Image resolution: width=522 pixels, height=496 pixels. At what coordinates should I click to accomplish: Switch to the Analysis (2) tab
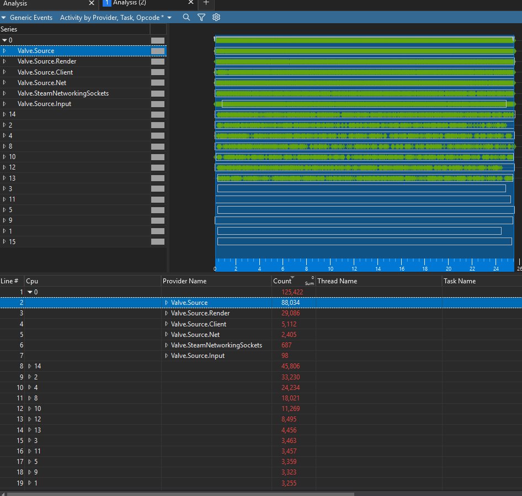[x=130, y=3]
